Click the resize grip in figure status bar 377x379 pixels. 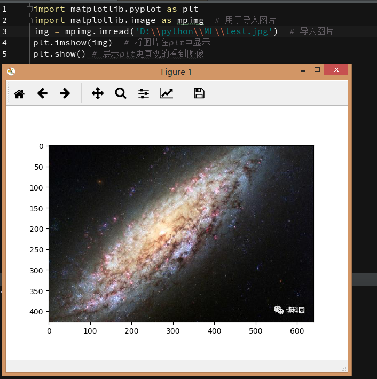[344, 369]
